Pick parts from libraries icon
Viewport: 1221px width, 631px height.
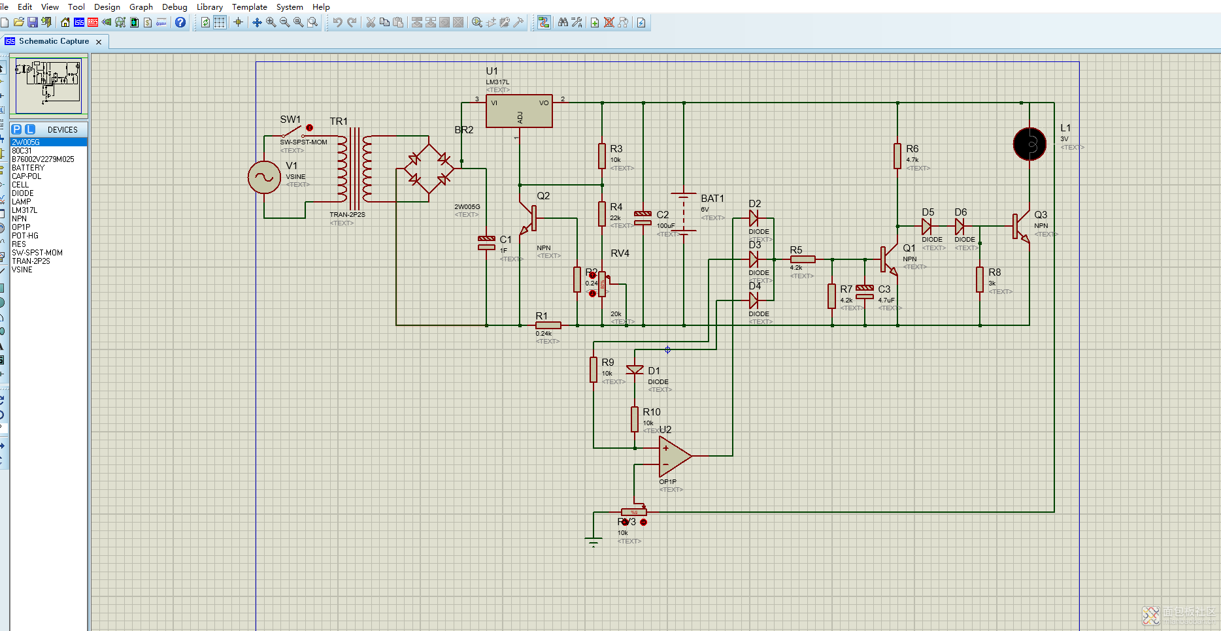(x=477, y=22)
